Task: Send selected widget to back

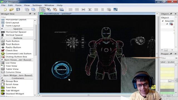Action: [x=27, y=9]
